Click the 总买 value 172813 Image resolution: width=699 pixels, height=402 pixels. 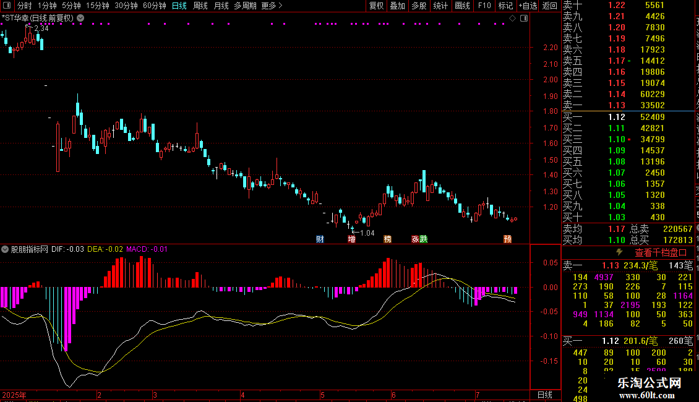[677, 240]
